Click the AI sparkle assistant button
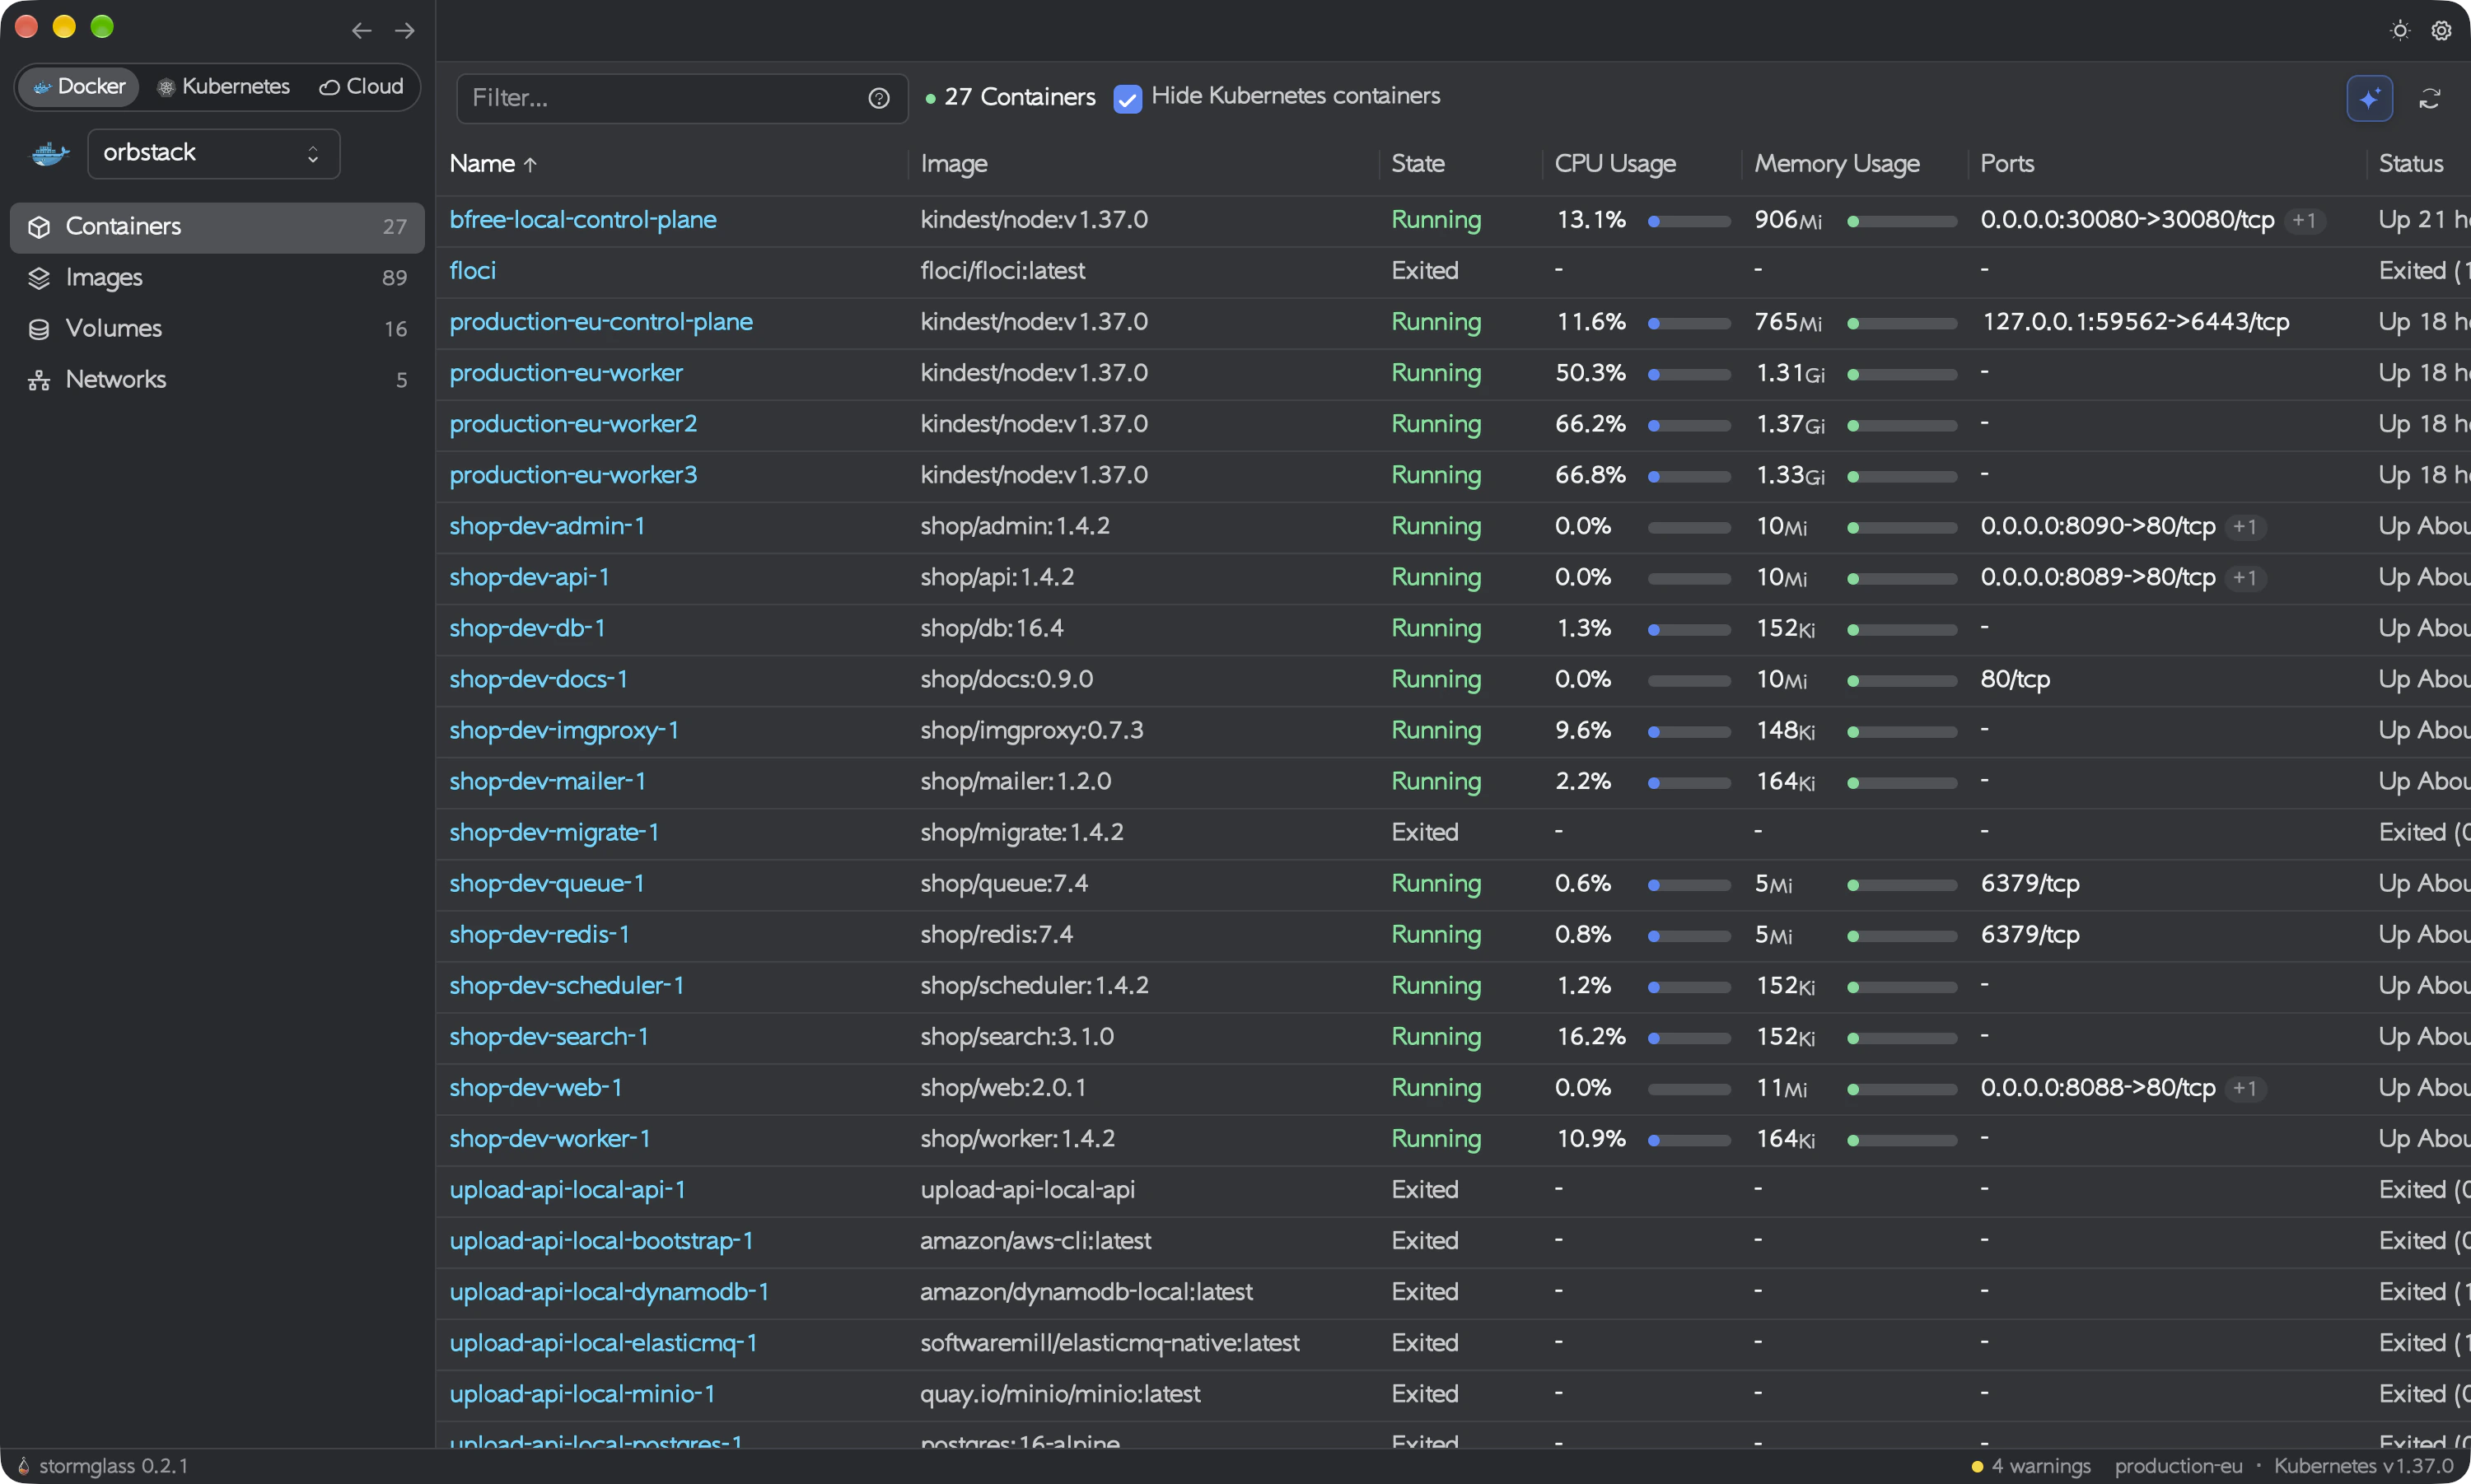Screen dimensions: 2471x1484 pyautogui.click(x=2369, y=98)
